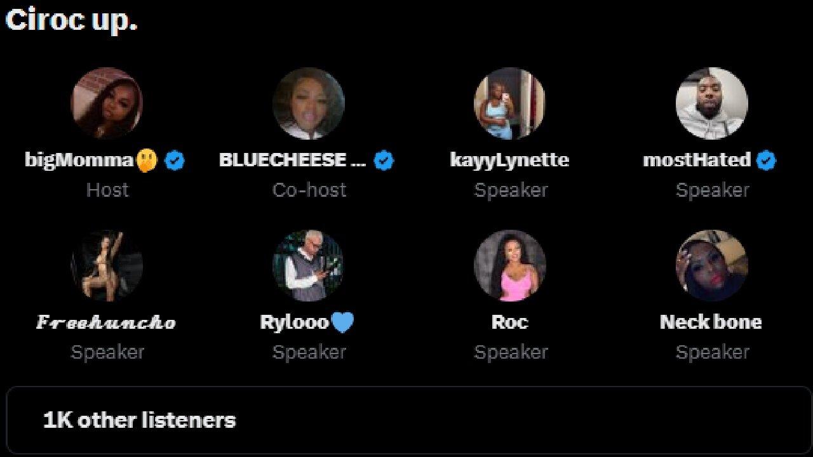Image resolution: width=813 pixels, height=457 pixels.
Task: Click the Ciroc up. space title
Action: 71,19
